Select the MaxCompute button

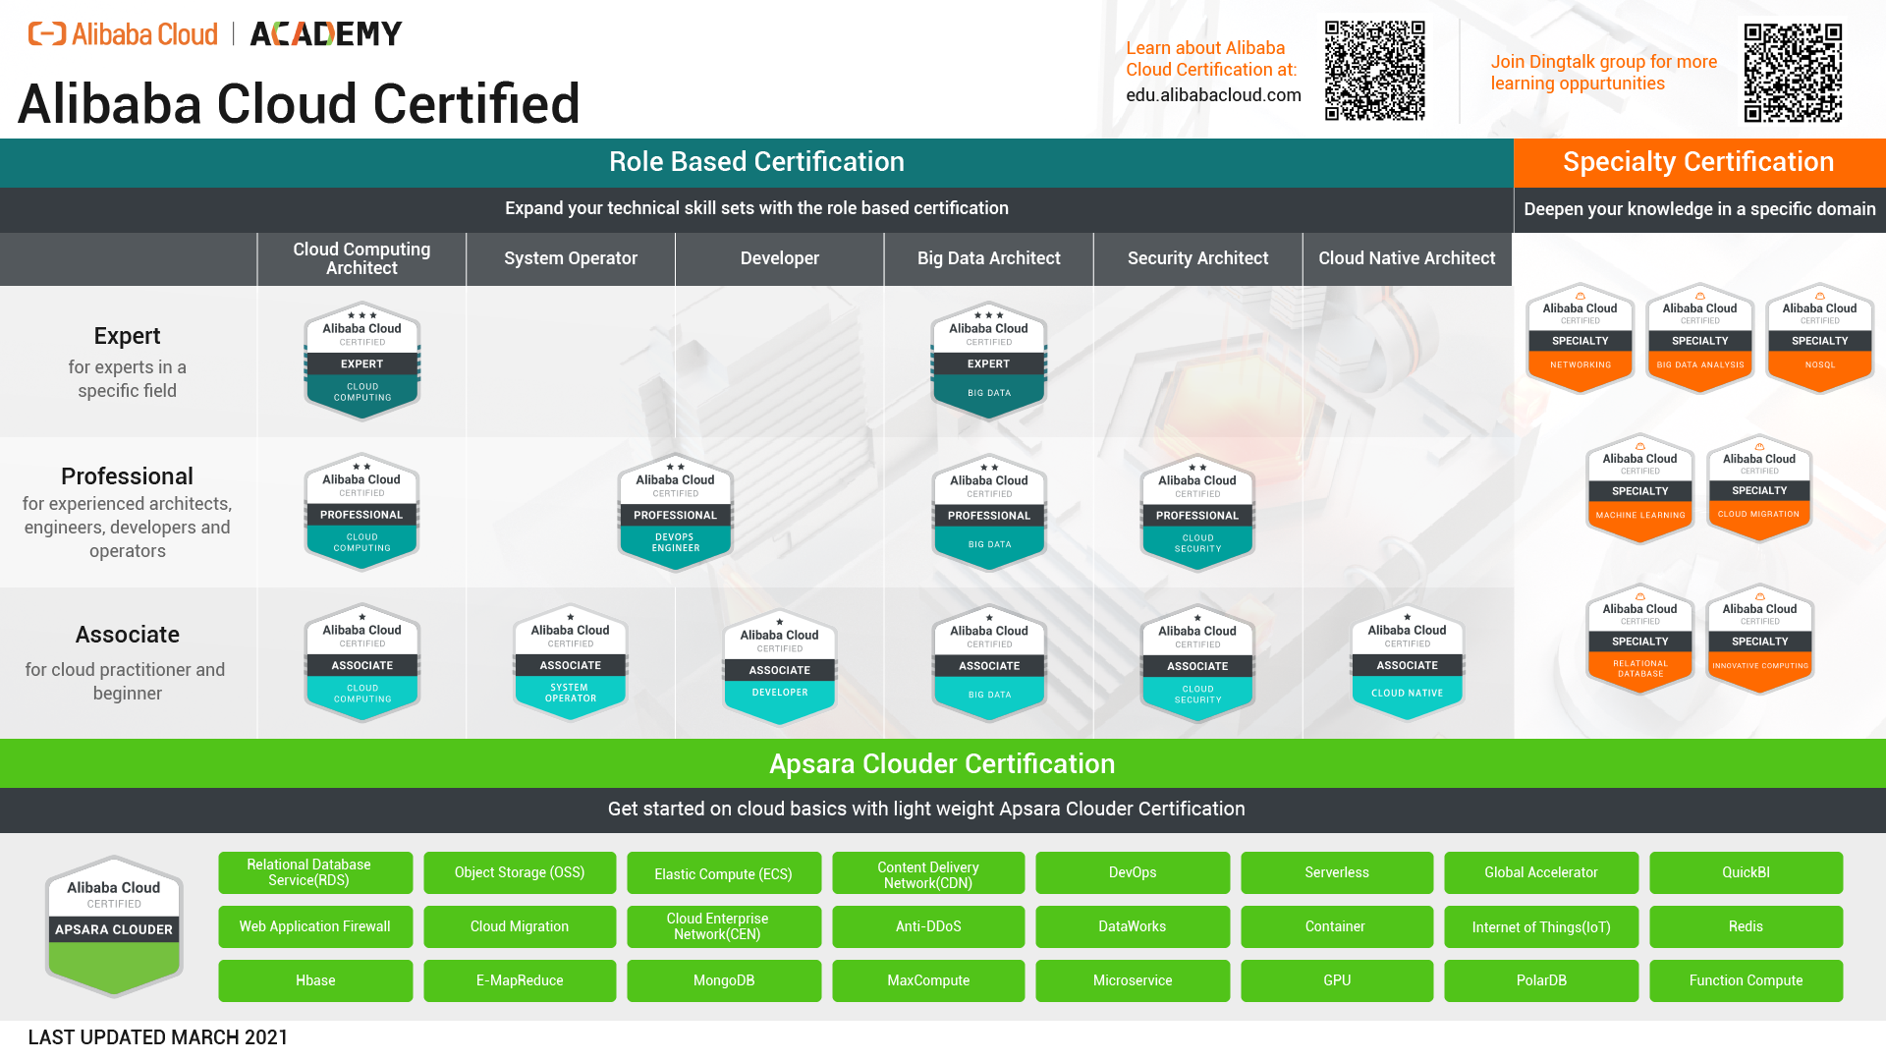coord(928,980)
